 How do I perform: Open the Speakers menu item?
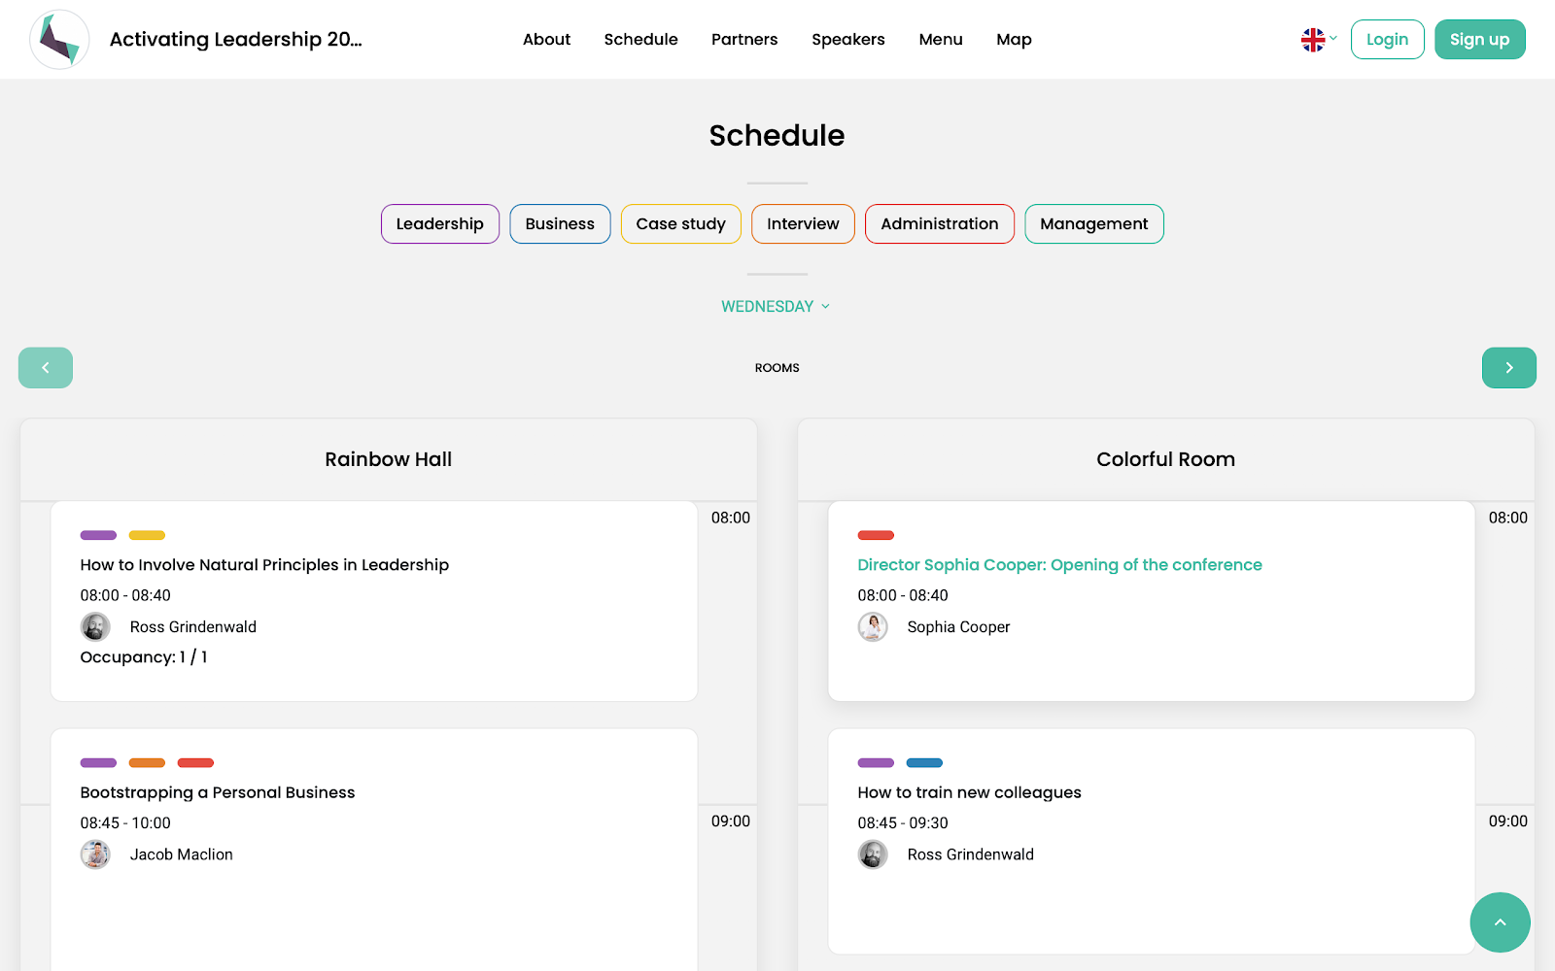click(848, 40)
